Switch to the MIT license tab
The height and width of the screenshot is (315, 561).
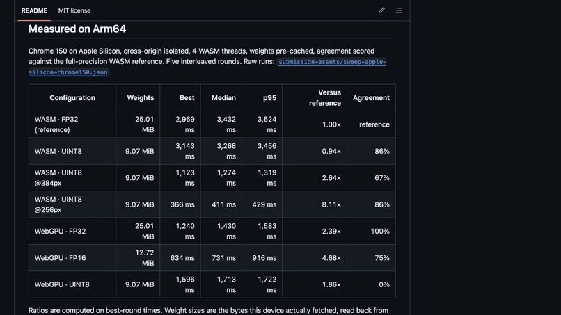coord(74,10)
